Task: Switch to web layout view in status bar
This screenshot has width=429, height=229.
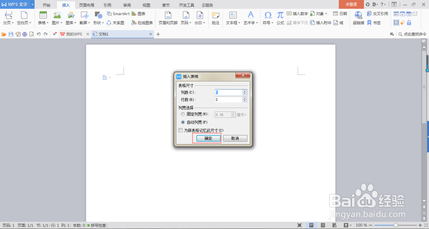Action: [334, 225]
